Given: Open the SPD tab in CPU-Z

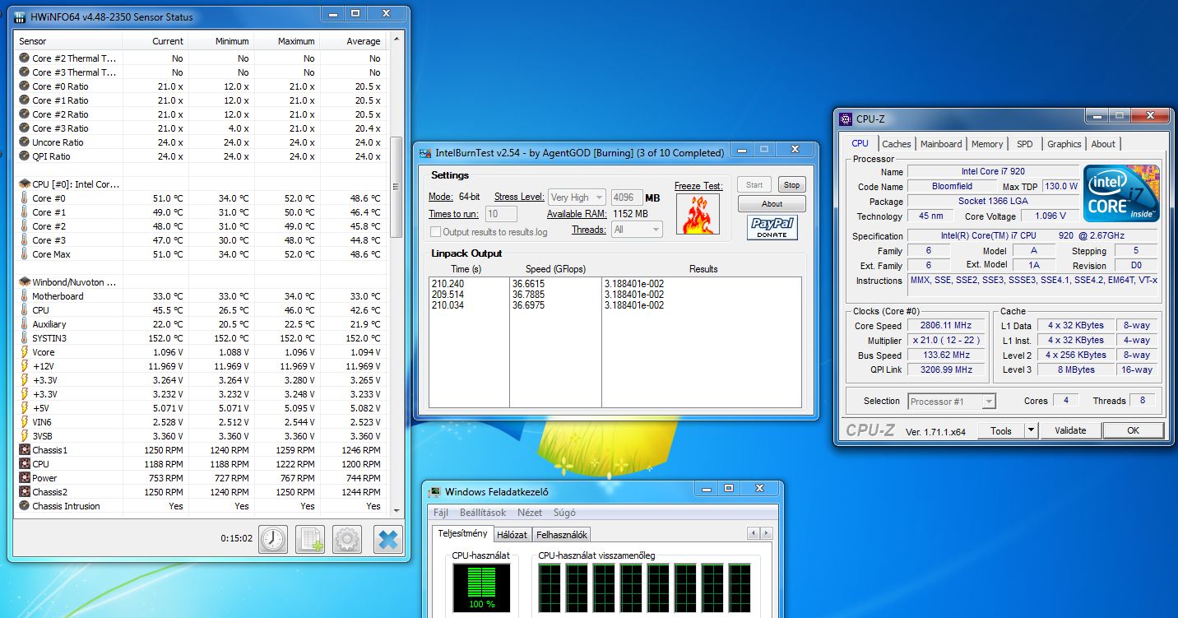Looking at the screenshot, I should click(x=1024, y=144).
